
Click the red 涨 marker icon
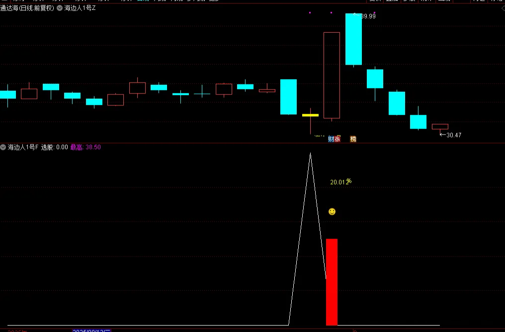[x=338, y=139]
